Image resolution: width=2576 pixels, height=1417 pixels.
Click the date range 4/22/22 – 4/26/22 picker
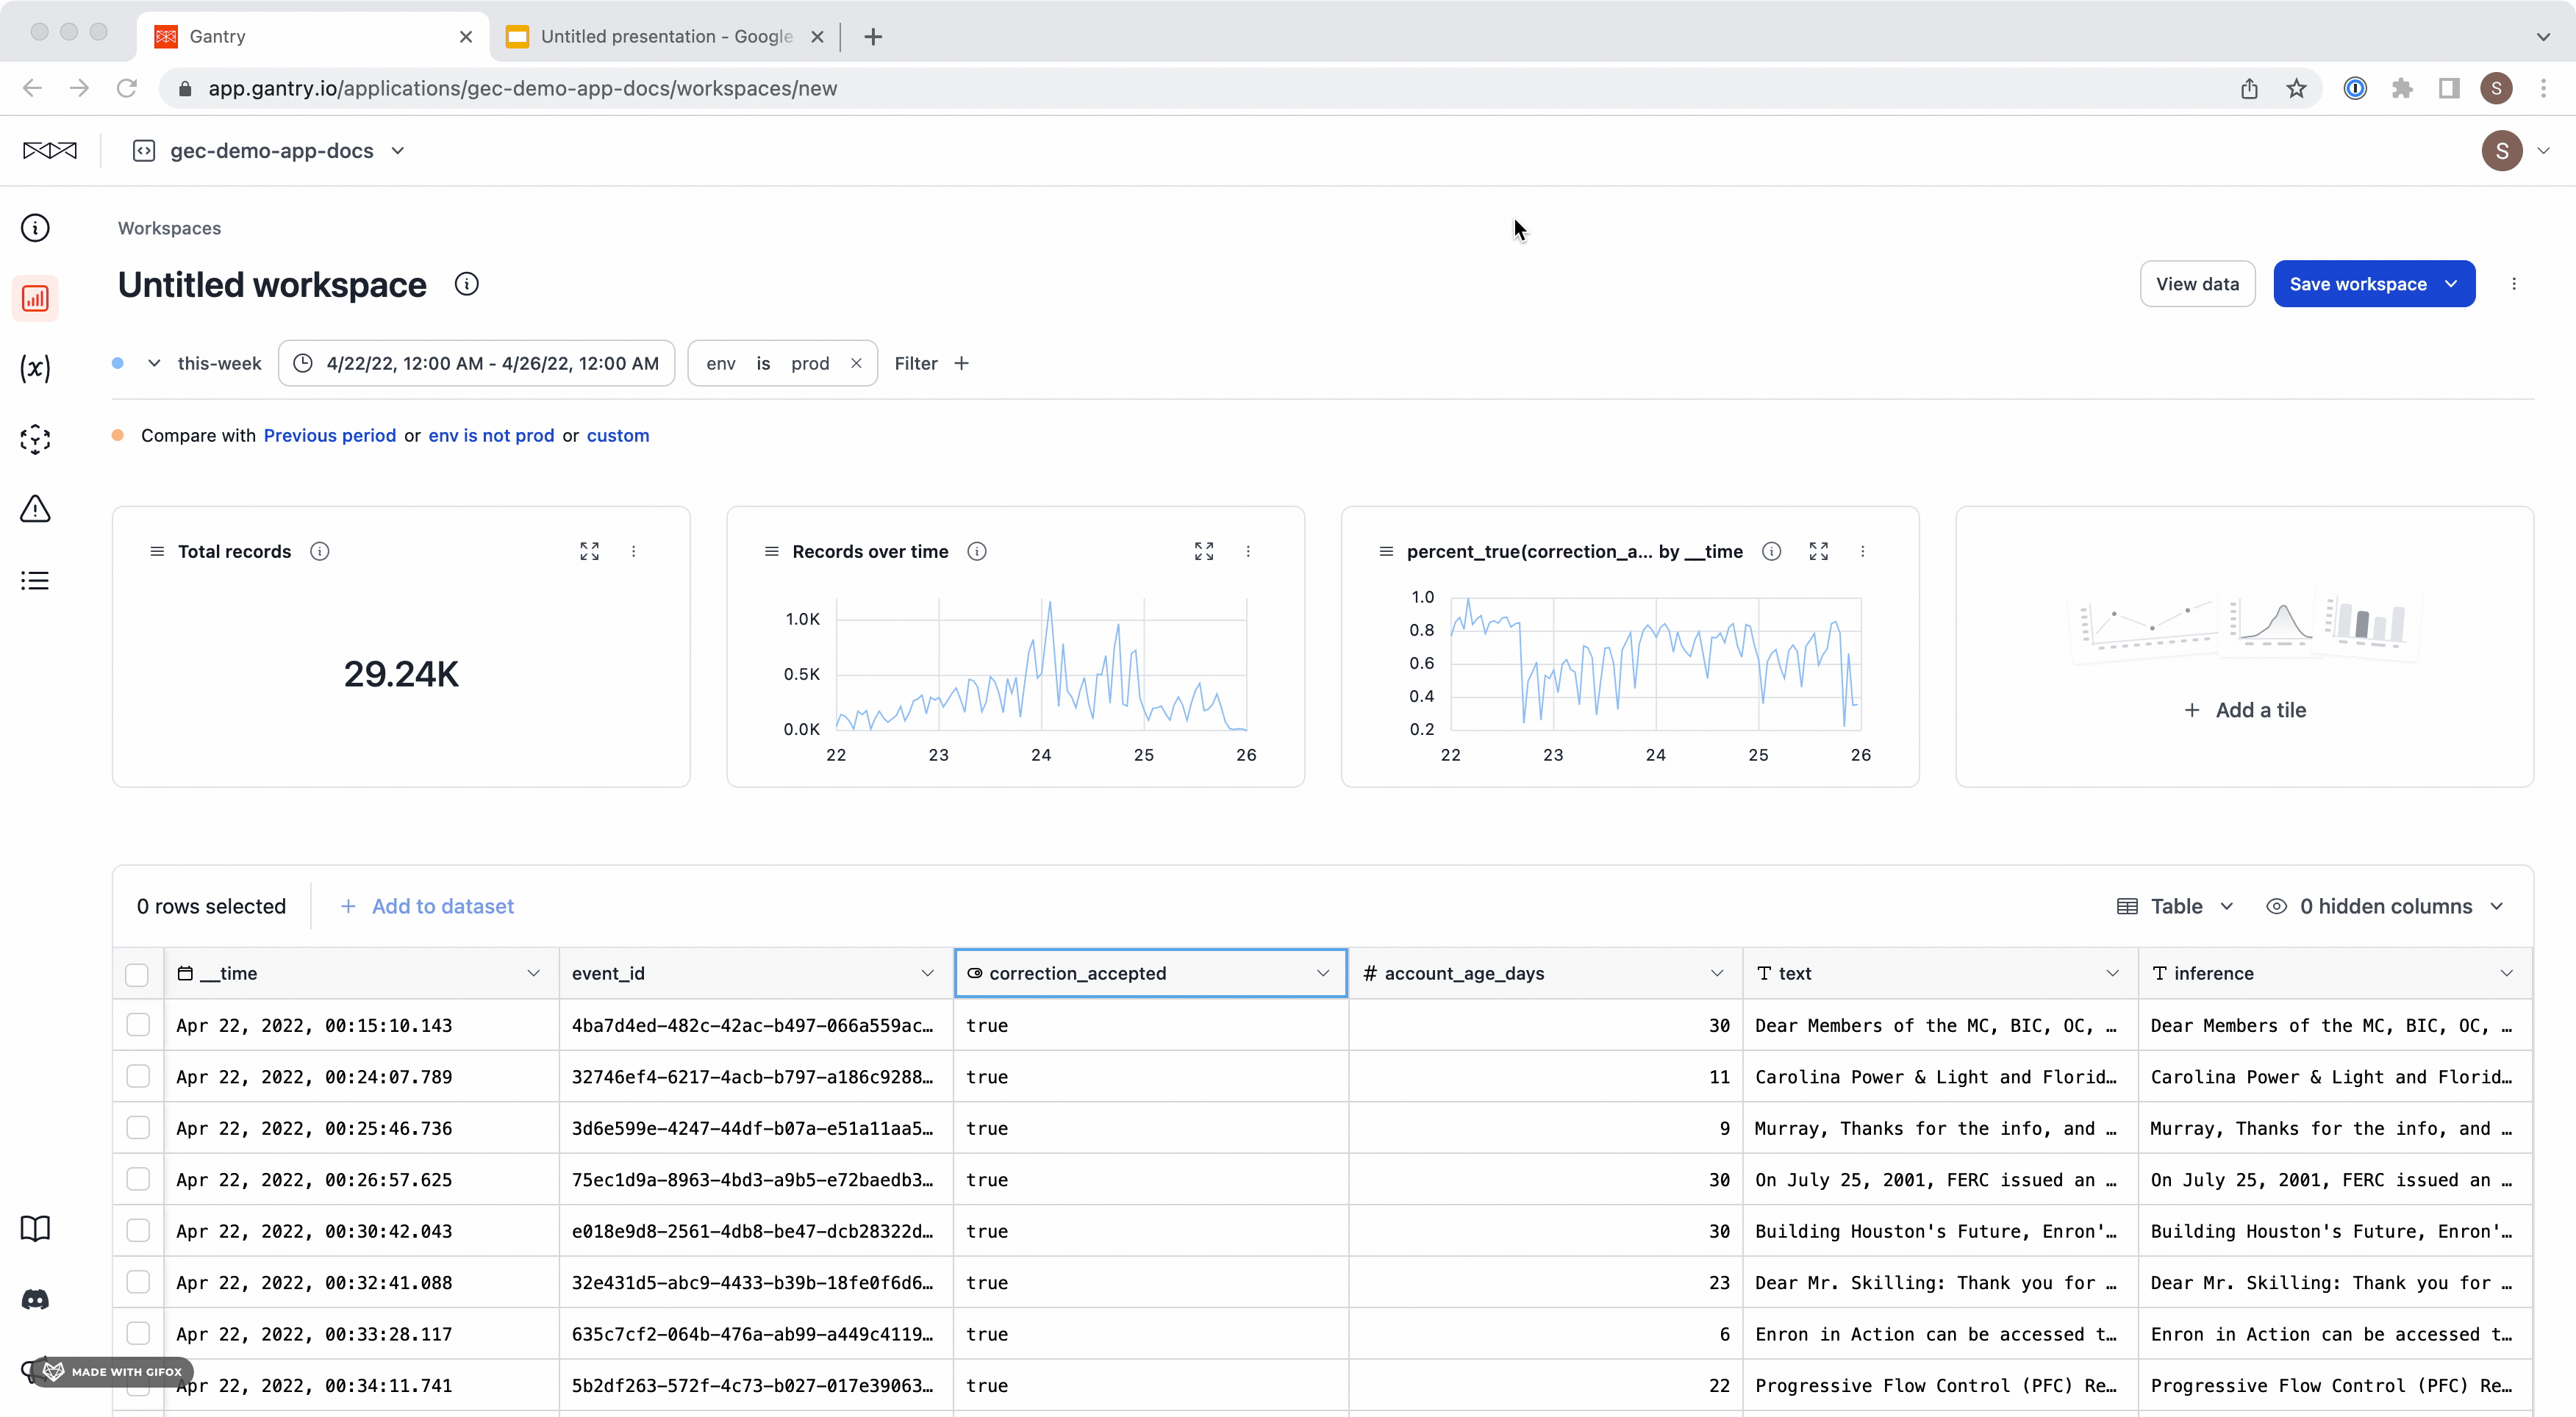[x=476, y=363]
